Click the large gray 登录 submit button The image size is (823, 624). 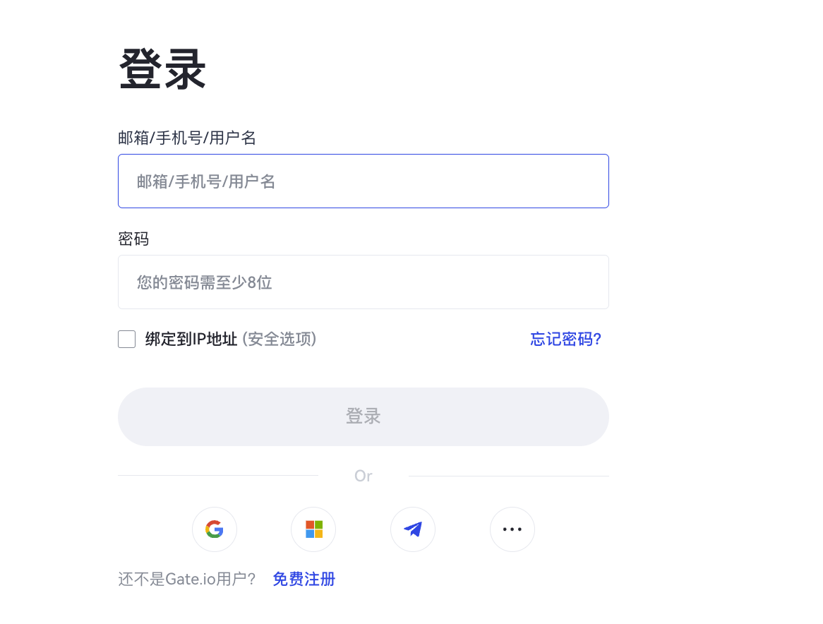pos(363,416)
